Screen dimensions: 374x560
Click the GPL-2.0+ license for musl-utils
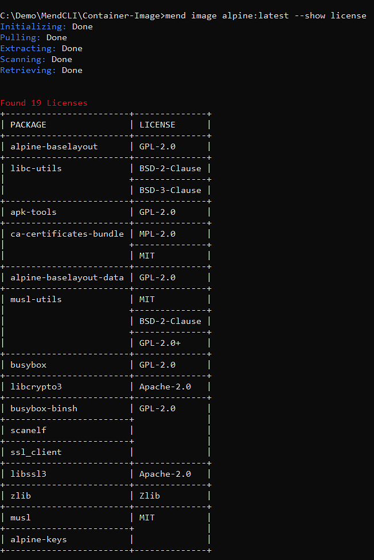(x=159, y=343)
